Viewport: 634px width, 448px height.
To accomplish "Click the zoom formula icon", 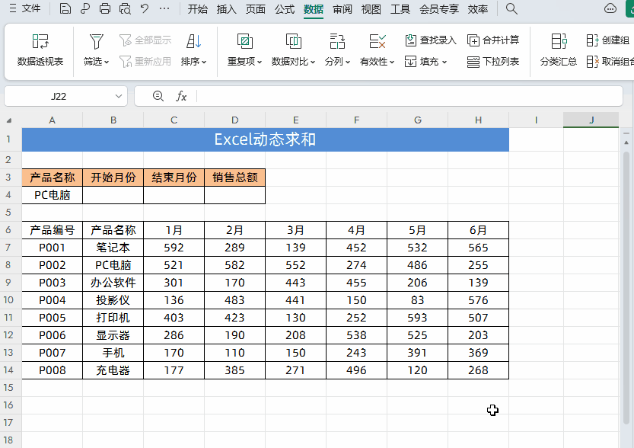I will pyautogui.click(x=158, y=96).
